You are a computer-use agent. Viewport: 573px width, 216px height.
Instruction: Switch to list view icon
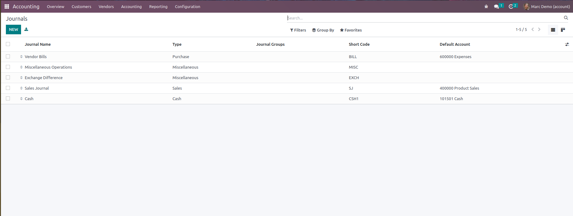pos(553,30)
